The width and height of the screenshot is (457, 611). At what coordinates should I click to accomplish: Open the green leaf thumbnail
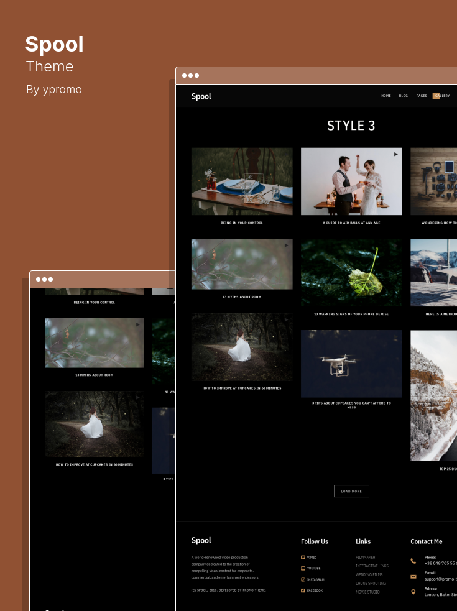(351, 273)
